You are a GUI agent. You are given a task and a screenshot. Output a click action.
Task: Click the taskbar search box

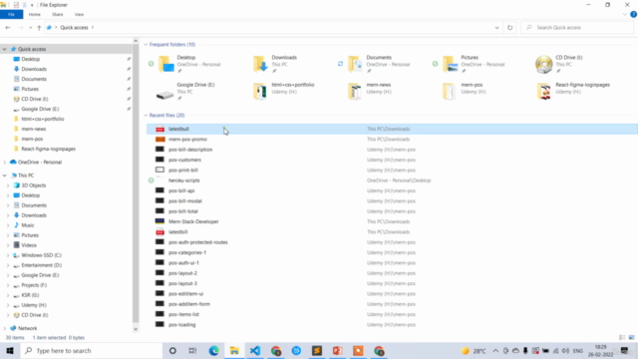click(91, 350)
